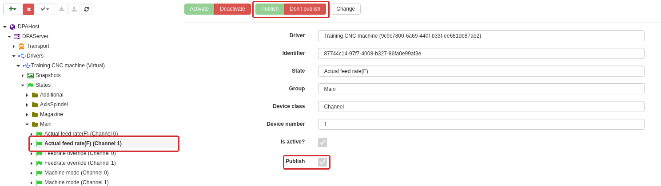Click the Magazine folder icon

(35, 114)
